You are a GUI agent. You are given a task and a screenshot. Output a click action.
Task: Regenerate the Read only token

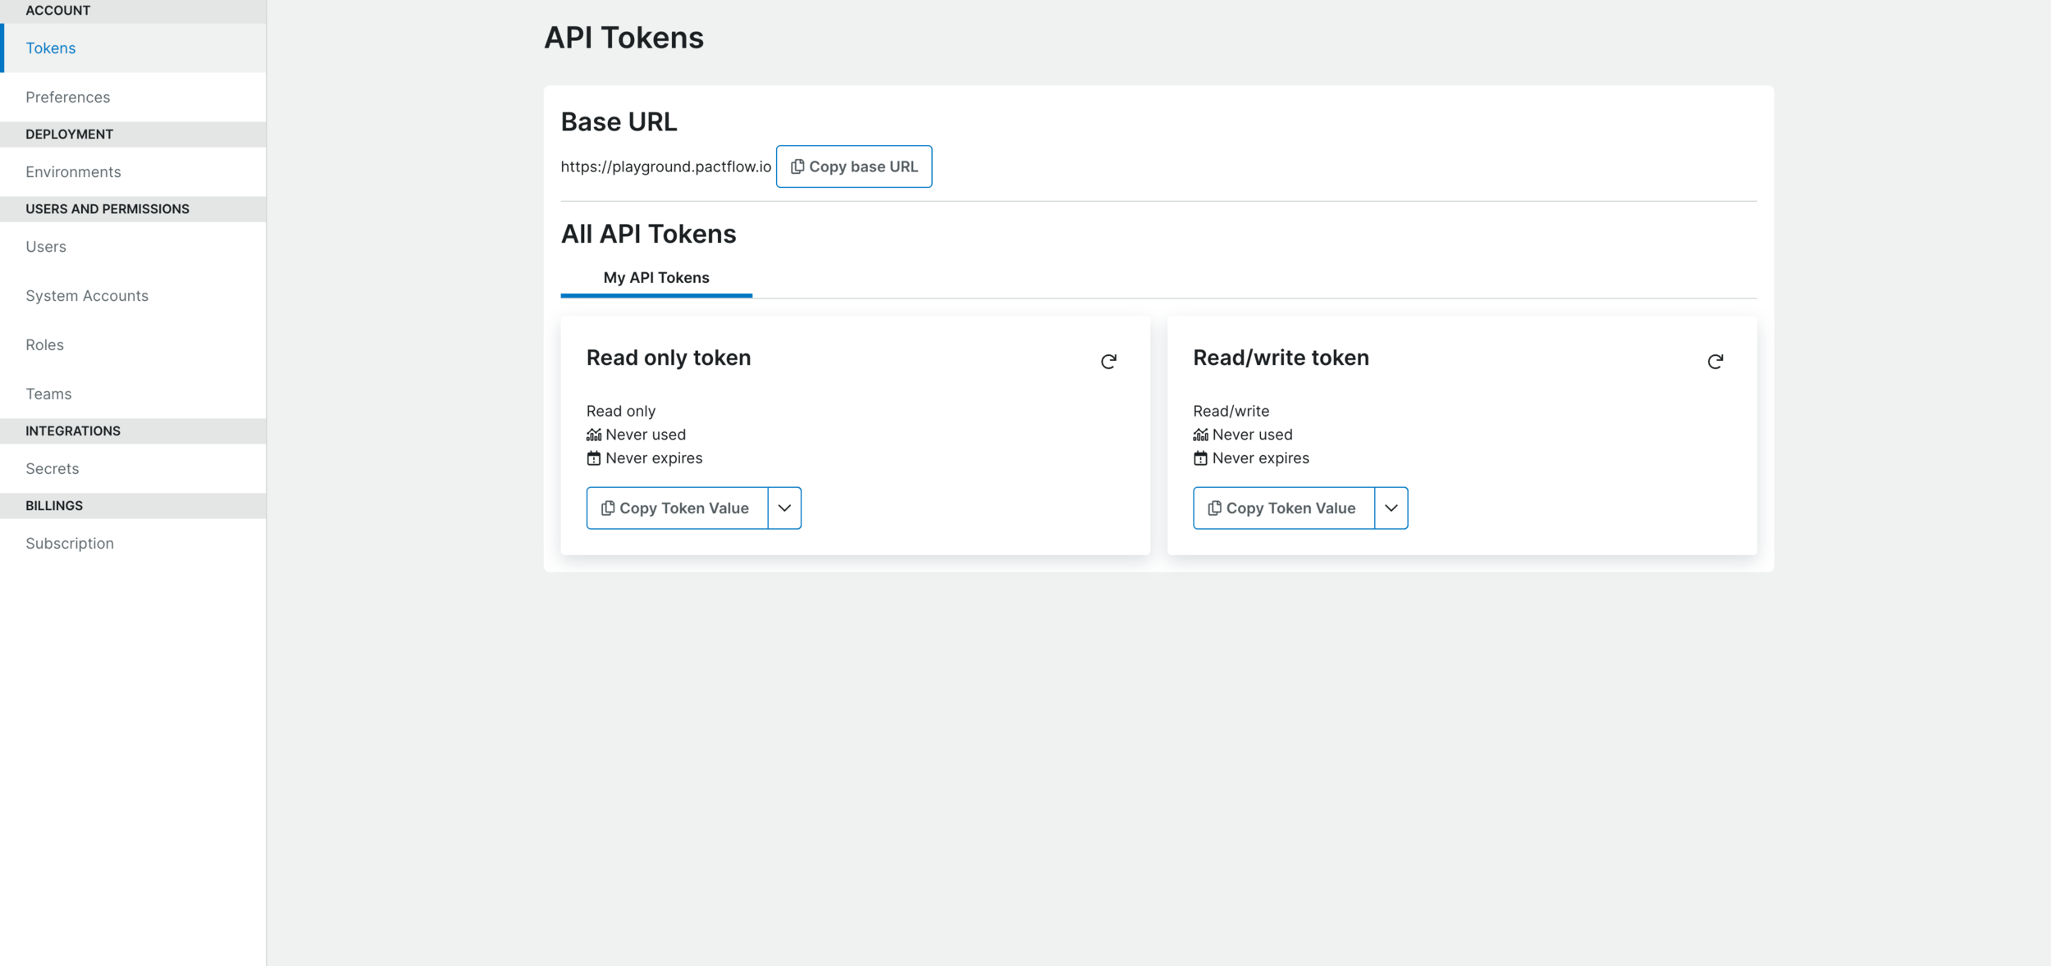click(x=1108, y=362)
